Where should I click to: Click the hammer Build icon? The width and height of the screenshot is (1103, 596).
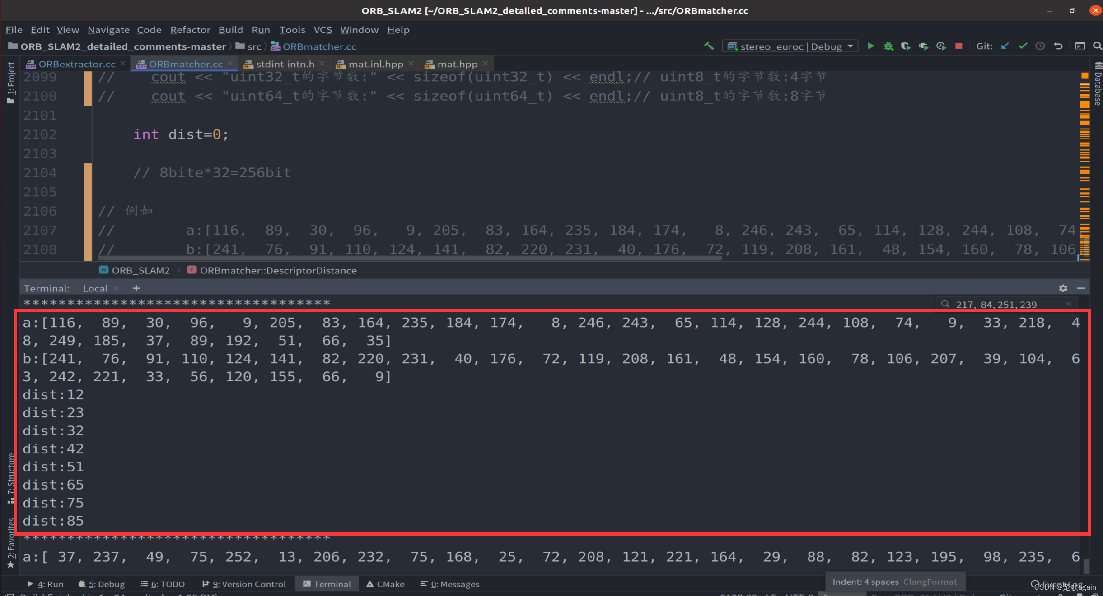(x=709, y=46)
